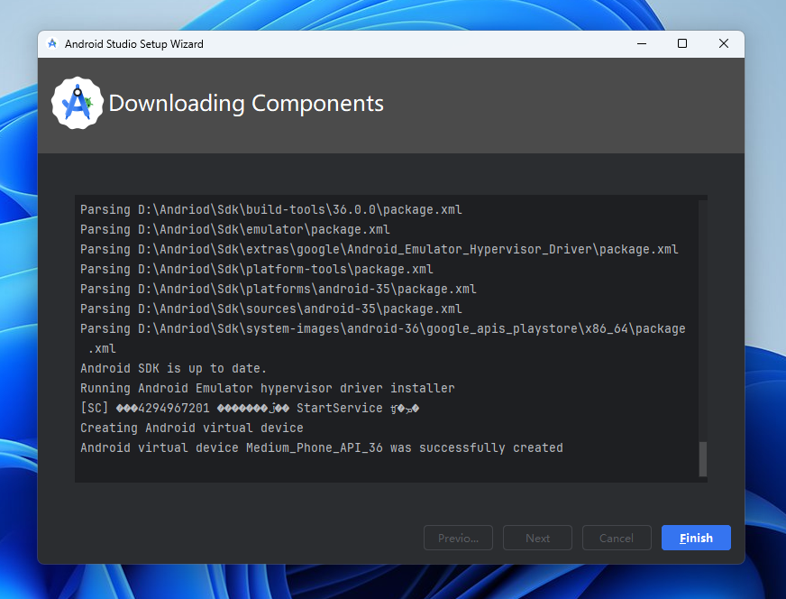The height and width of the screenshot is (599, 786).
Task: Click the system-images\android-36 parsing line
Action: (383, 338)
